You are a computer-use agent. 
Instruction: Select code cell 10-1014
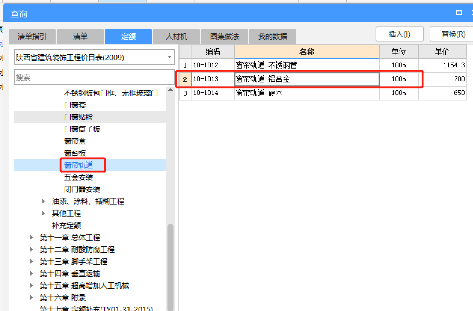point(213,93)
